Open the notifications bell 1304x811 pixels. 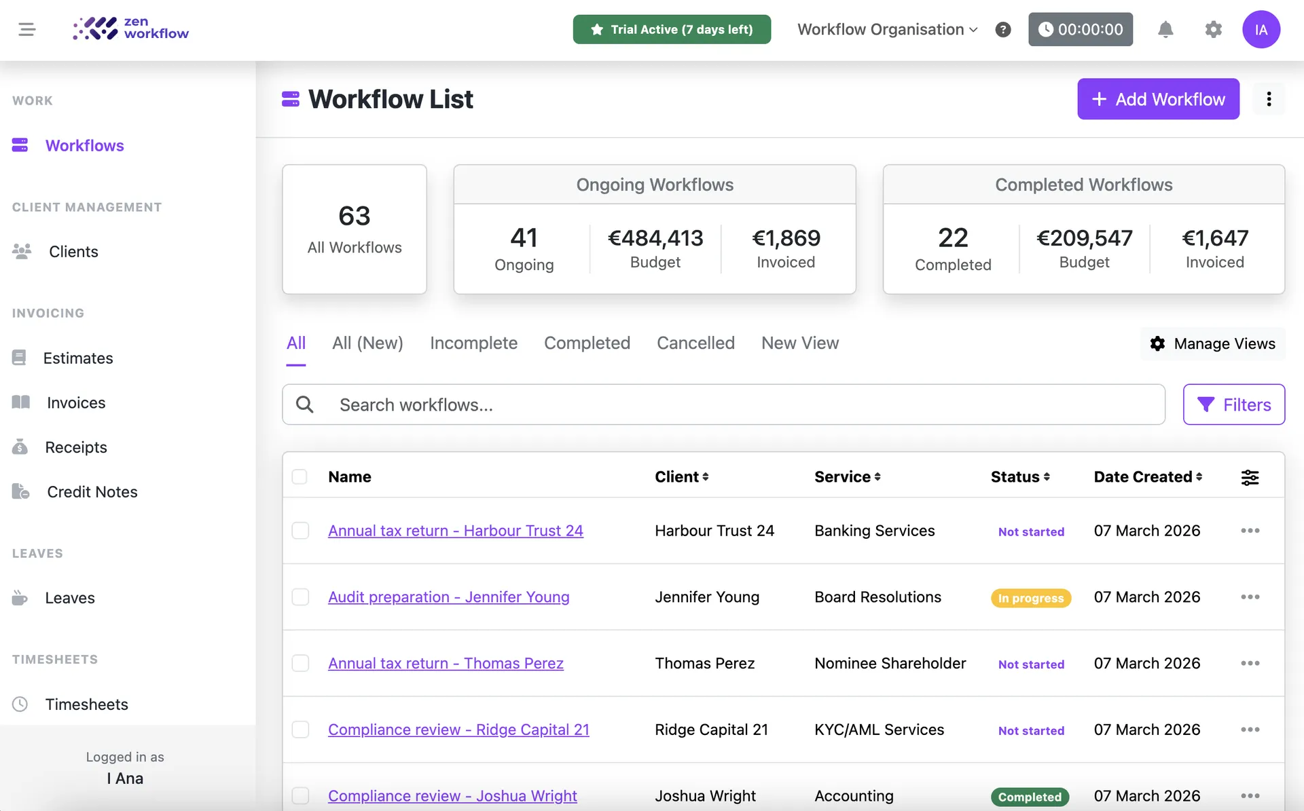coord(1165,29)
